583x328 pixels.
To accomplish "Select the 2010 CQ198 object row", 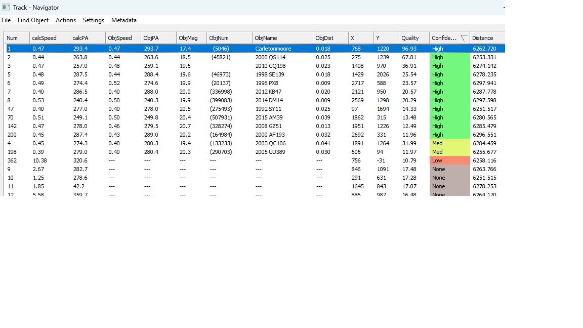I will click(x=255, y=66).
